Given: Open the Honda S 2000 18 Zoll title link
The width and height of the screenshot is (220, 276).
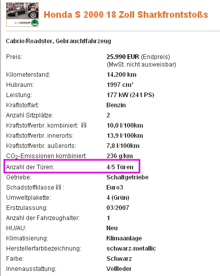Looking at the screenshot, I should (126, 15).
